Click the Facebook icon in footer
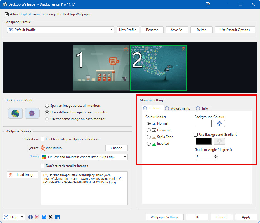 click(x=30, y=217)
